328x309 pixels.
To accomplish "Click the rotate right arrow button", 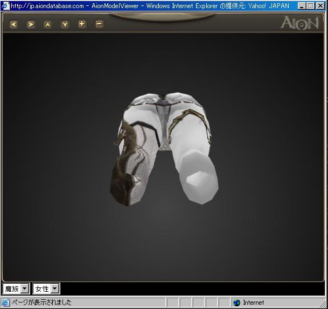I will (x=31, y=24).
